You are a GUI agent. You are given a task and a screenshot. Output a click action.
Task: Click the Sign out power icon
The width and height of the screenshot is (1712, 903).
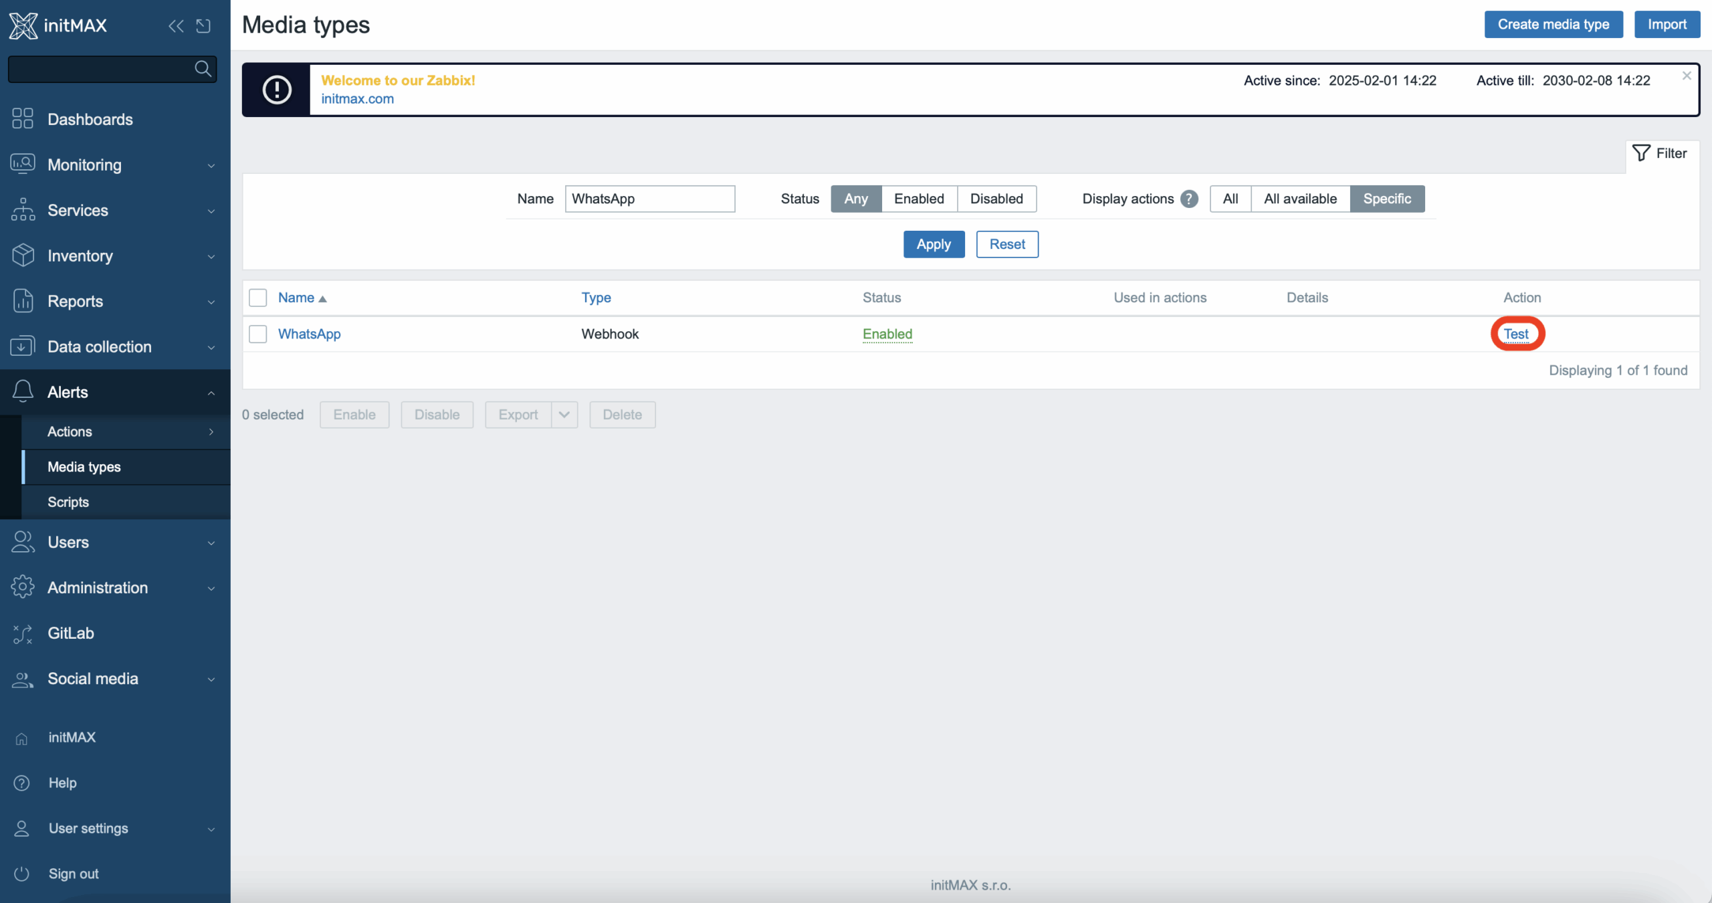click(x=21, y=874)
